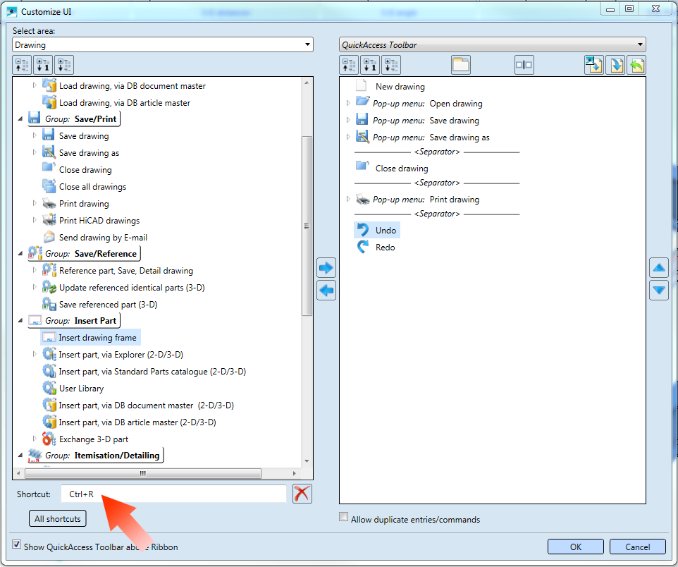Click the new folder/pop-up menu icon

click(461, 65)
